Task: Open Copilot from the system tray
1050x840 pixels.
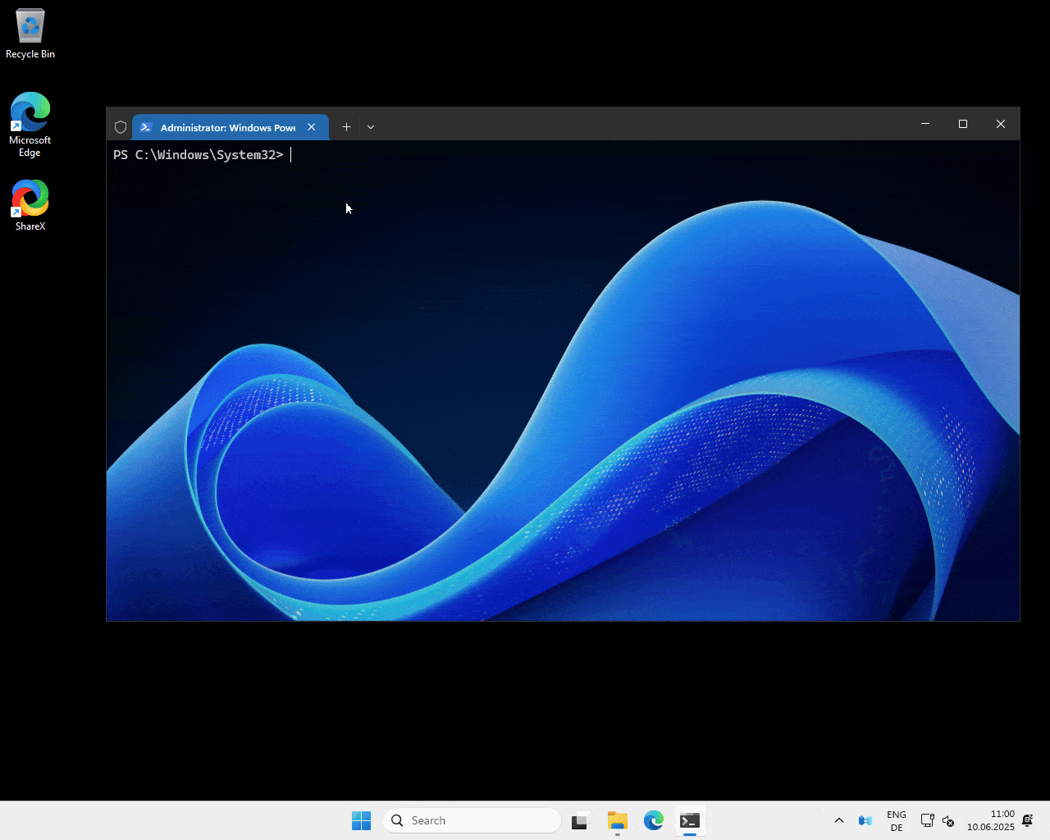Action: [865, 819]
